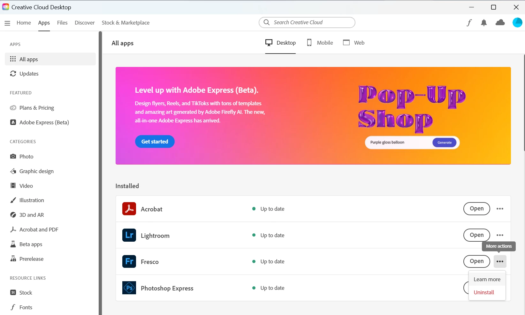Open the Discover tab
The width and height of the screenshot is (525, 315).
(85, 23)
